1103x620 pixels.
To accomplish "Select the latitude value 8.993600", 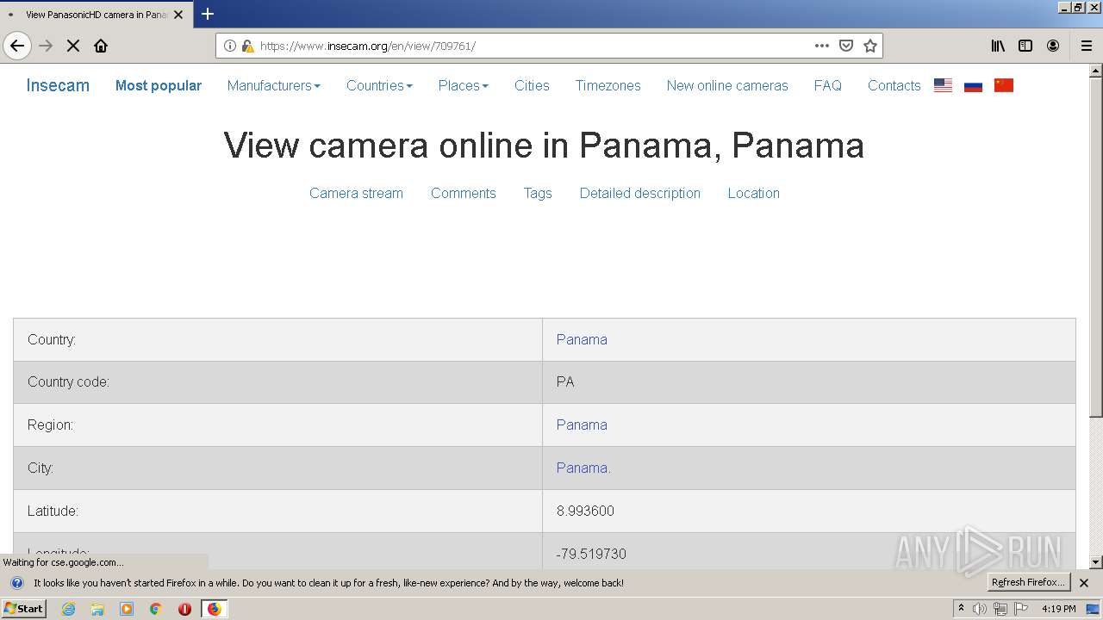I will click(585, 511).
